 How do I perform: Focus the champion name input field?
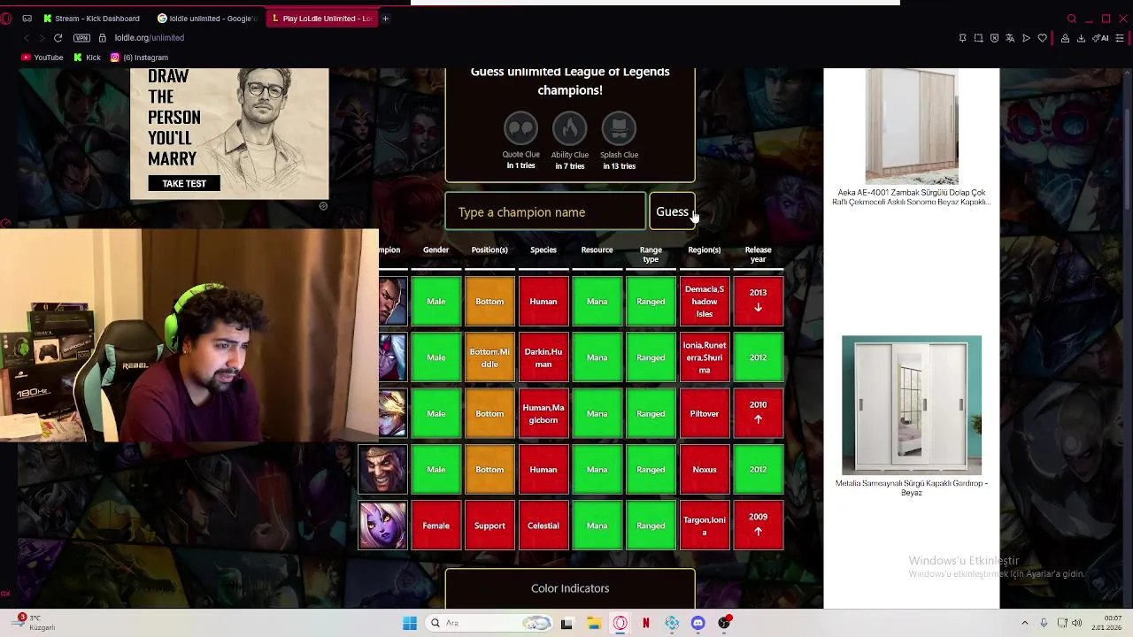545,212
